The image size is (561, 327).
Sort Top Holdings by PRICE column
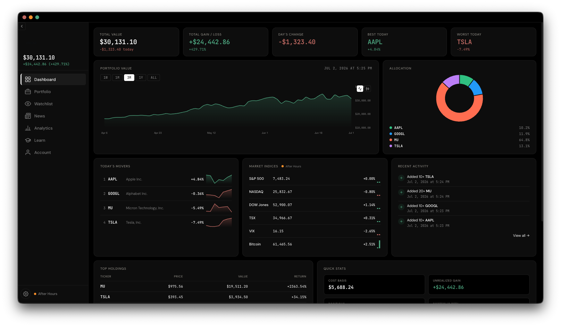[178, 276]
